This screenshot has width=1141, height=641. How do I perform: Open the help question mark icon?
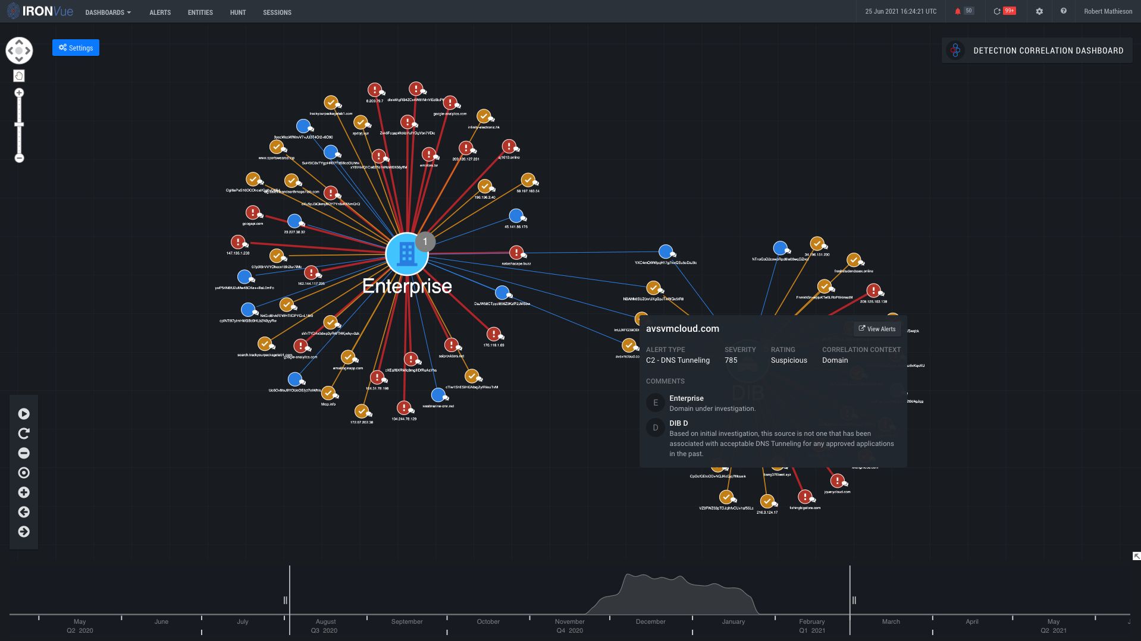tap(1063, 11)
